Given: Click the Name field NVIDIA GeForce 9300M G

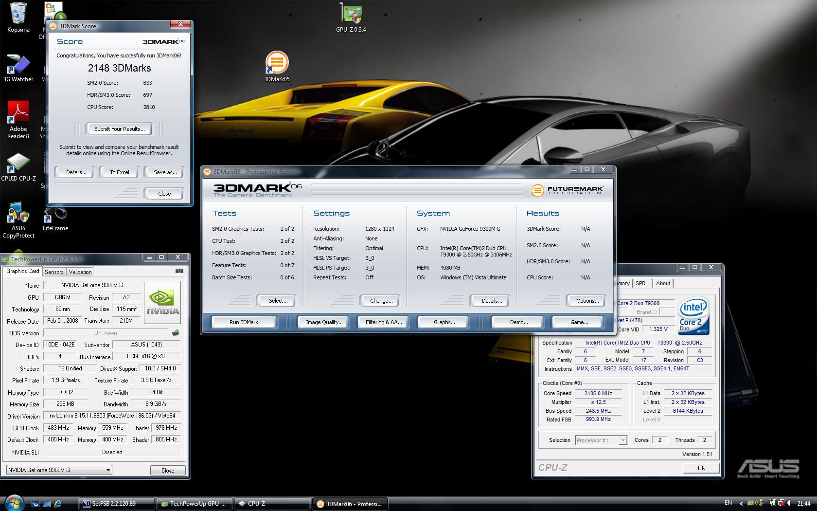Looking at the screenshot, I should pyautogui.click(x=92, y=285).
